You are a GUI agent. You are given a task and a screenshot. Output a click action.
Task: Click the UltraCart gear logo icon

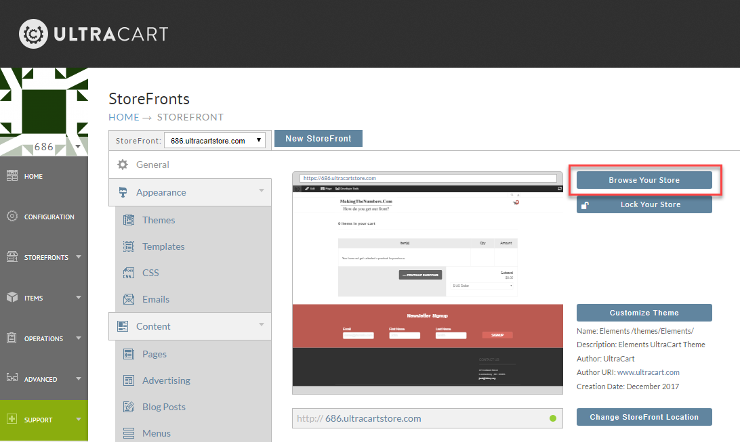click(x=33, y=34)
